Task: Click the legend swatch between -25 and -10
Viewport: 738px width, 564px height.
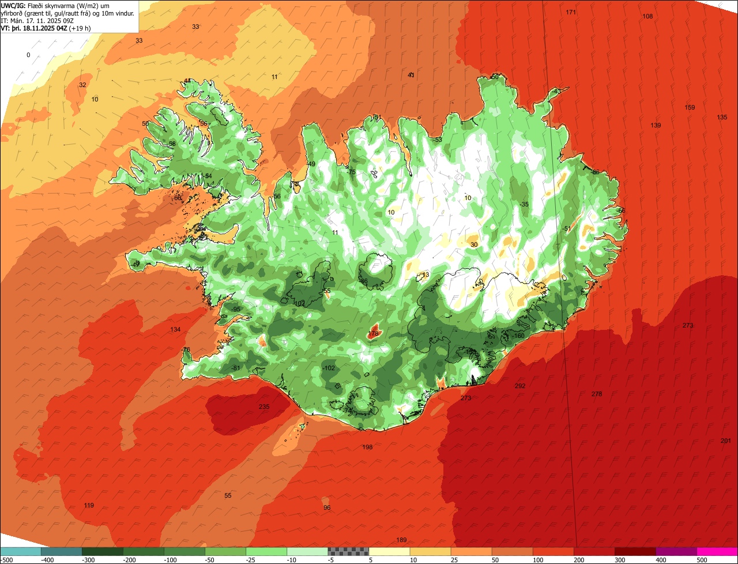Action: point(266,551)
